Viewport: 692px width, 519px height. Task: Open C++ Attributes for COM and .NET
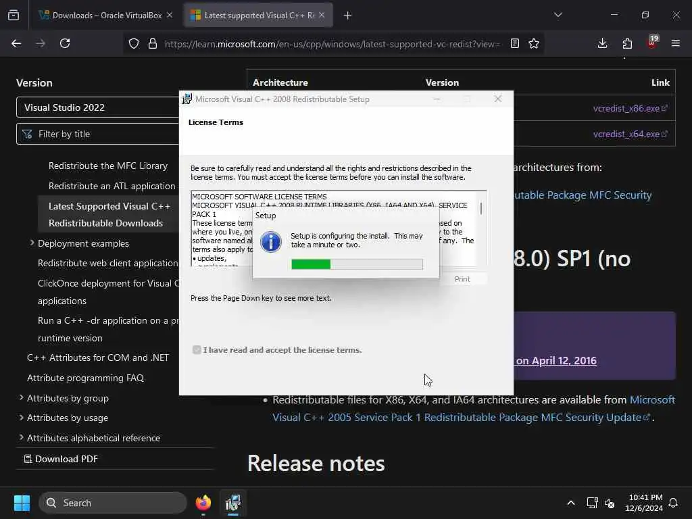click(98, 357)
